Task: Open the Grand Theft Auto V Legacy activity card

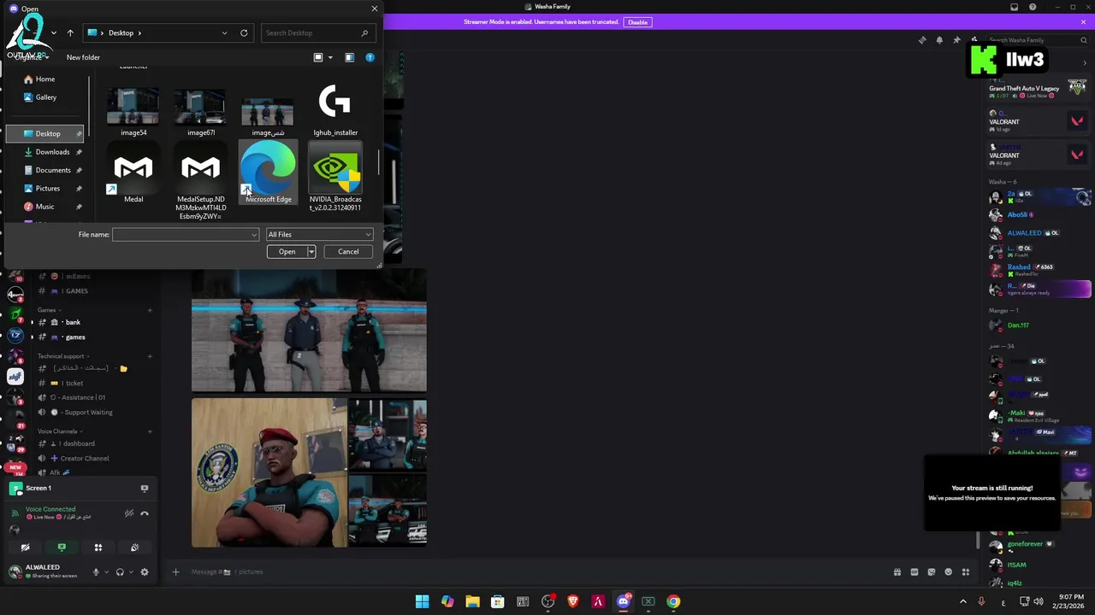Action: click(x=1038, y=89)
